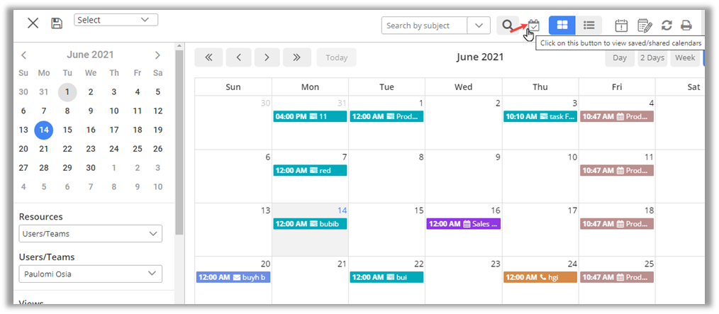Refresh the calendar
Image resolution: width=719 pixels, height=314 pixels.
667,26
